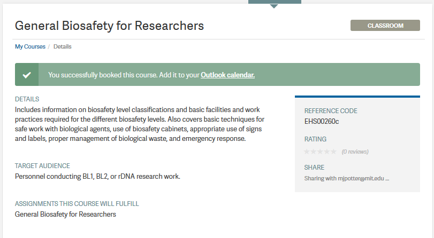Pick the fourth rating star
434x238 pixels.
click(x=327, y=152)
